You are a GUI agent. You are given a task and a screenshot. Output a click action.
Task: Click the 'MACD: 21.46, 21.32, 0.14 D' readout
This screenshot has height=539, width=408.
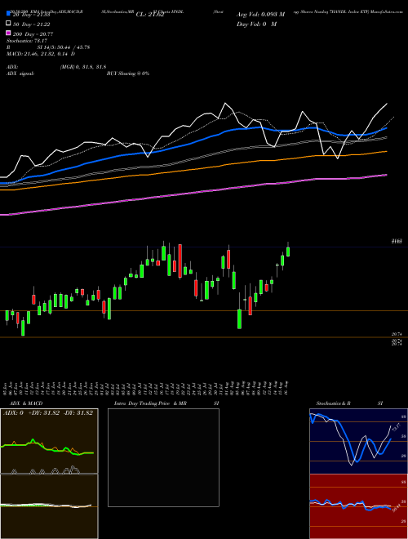pyautogui.click(x=41, y=54)
